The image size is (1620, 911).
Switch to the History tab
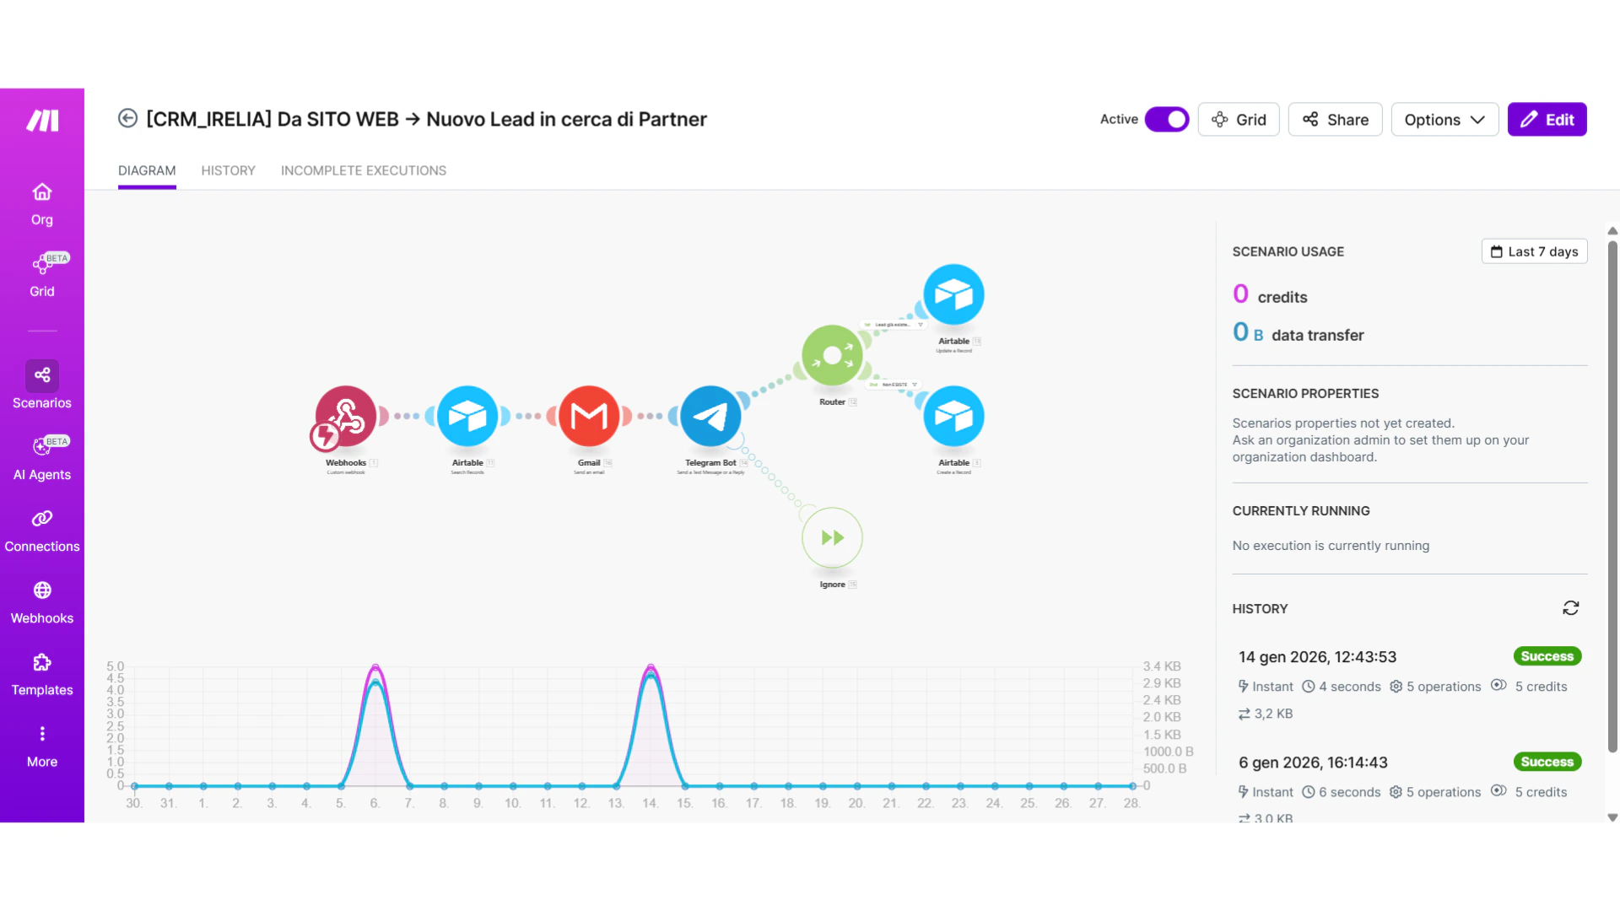228,170
